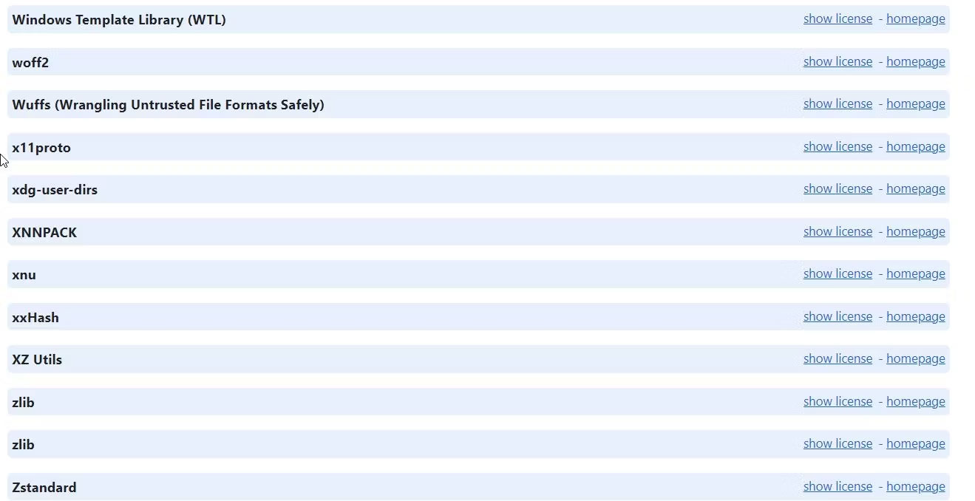The height and width of the screenshot is (501, 975).
Task: Click the "XZ Utils" entry name
Action: click(37, 360)
